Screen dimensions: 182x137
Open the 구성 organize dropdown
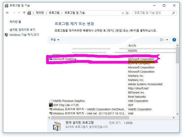click(x=55, y=40)
